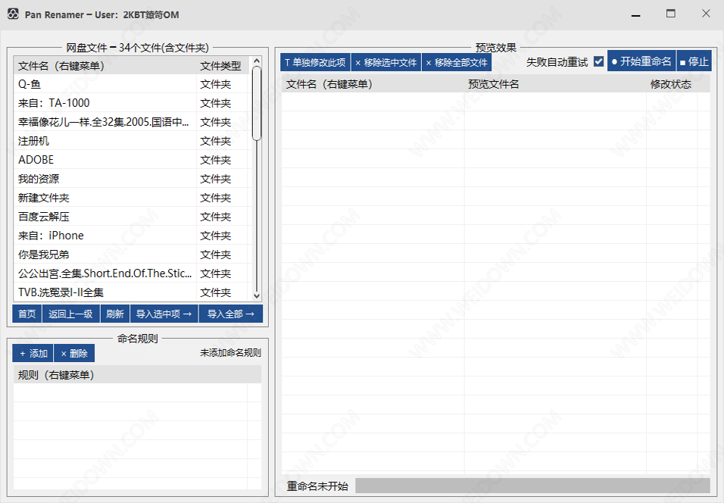The width and height of the screenshot is (724, 503).
Task: Select the 来自：TA-1000 folder row
Action: (131, 103)
